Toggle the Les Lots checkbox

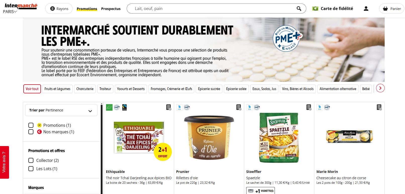[31, 169]
